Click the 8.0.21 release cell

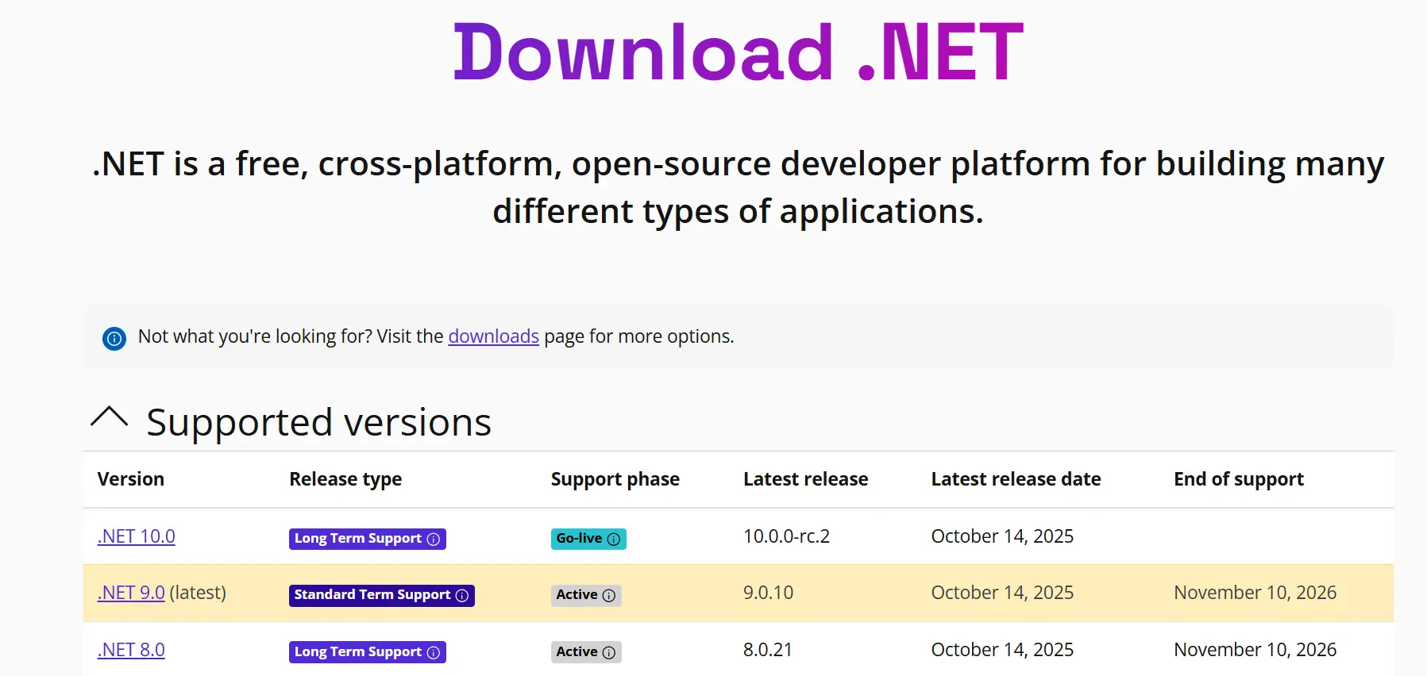(x=768, y=650)
